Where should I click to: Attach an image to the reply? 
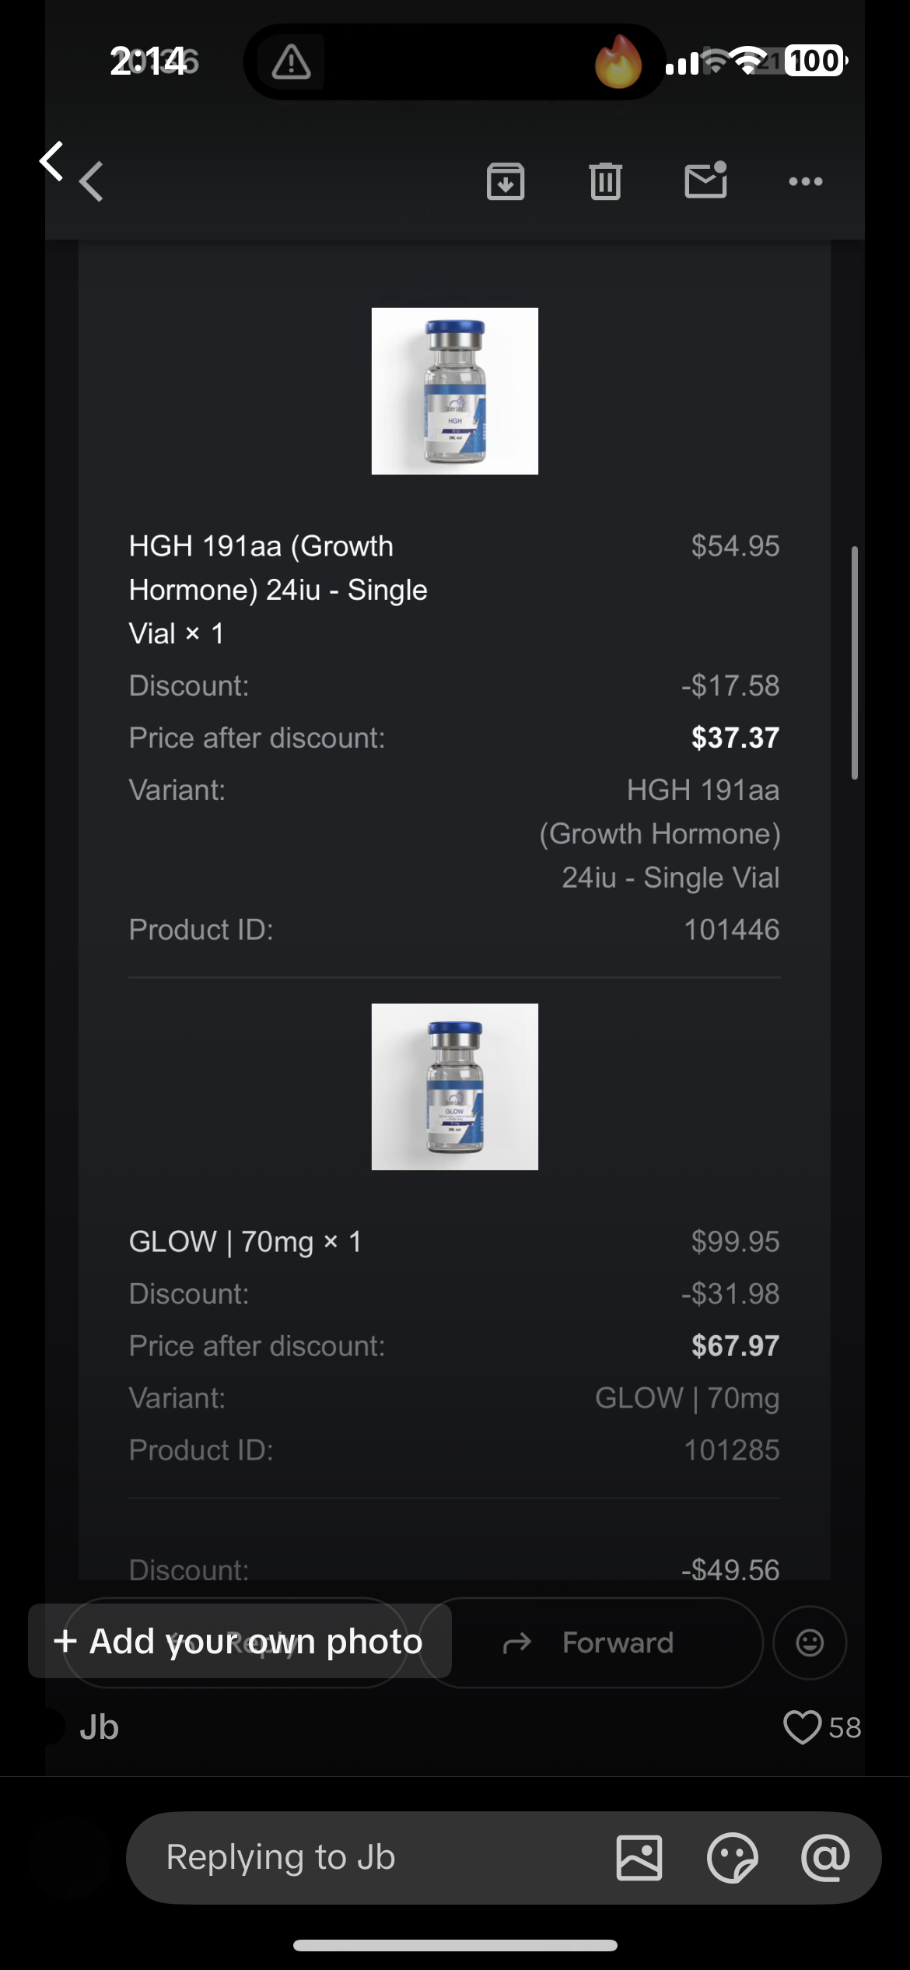coord(639,1858)
